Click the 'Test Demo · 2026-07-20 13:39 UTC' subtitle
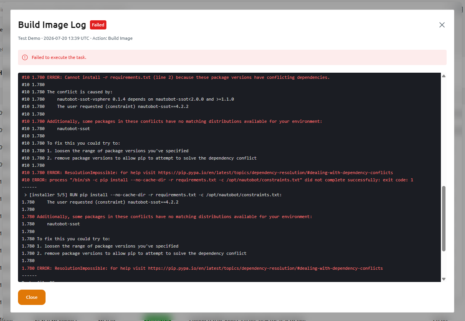This screenshot has width=465, height=321. point(75,38)
